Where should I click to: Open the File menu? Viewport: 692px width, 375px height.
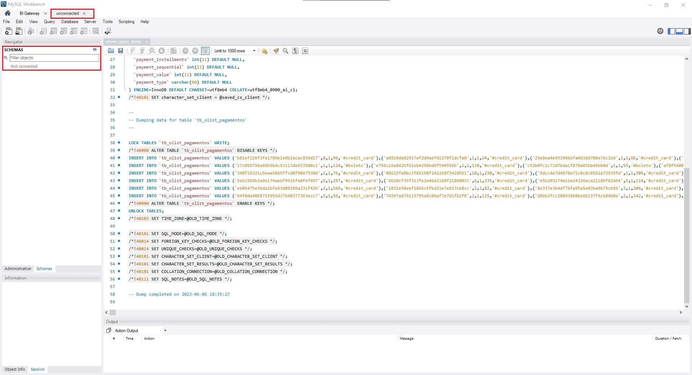tap(6, 22)
